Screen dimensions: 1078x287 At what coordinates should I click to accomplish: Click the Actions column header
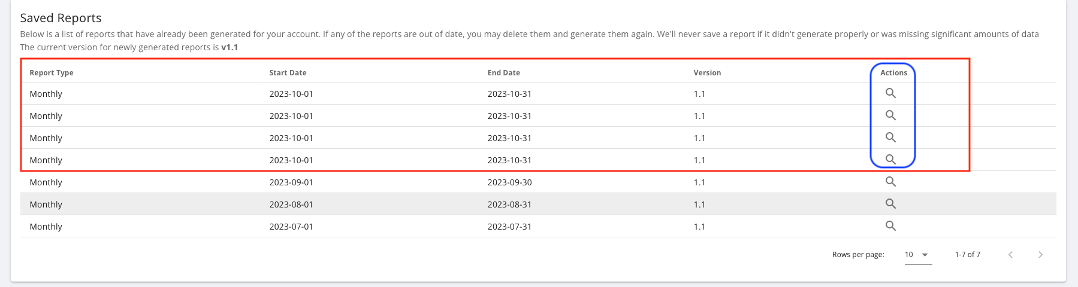tap(893, 73)
